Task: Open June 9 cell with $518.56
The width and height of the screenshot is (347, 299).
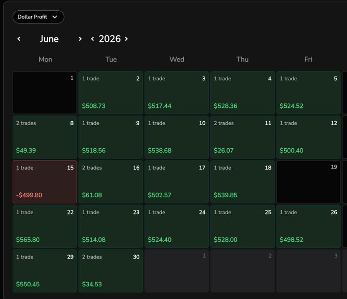Action: point(111,137)
